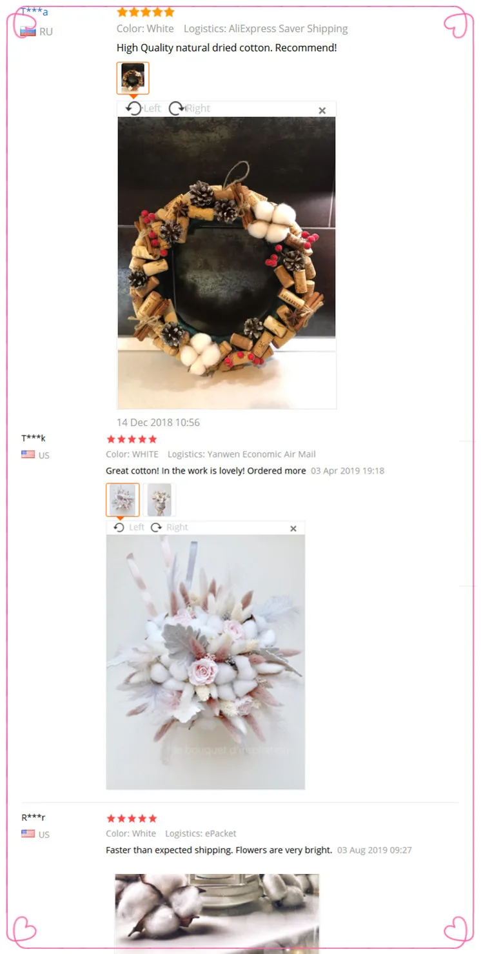Rotate the bouquet photo right

point(170,527)
